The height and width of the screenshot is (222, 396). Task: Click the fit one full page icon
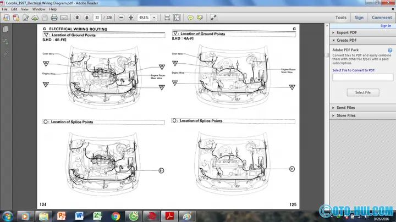point(177,18)
